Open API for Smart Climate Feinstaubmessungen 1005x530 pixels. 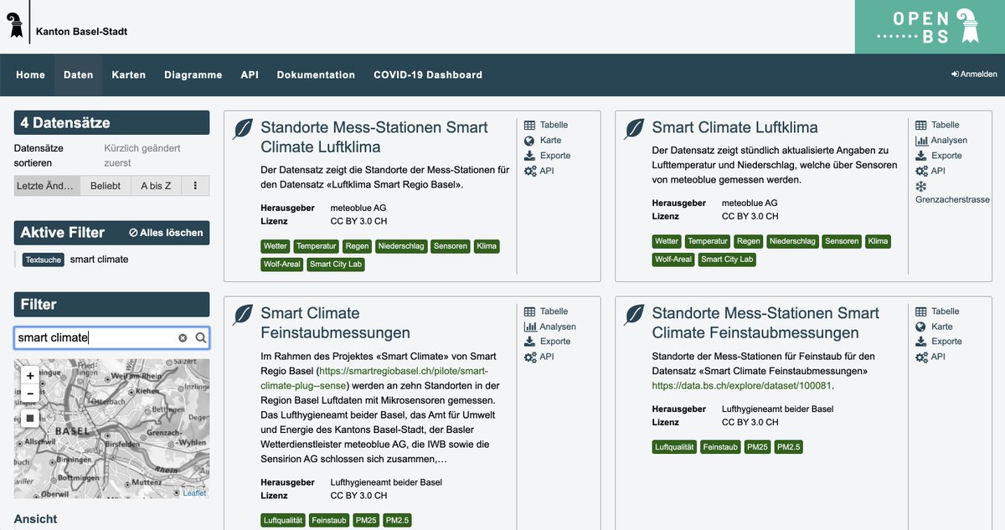pyautogui.click(x=539, y=357)
